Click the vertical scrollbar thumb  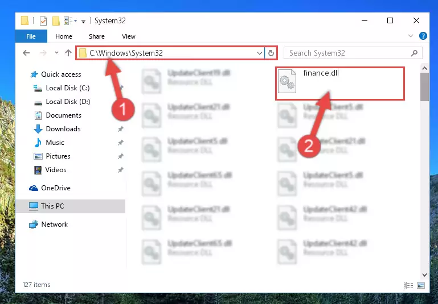pyautogui.click(x=424, y=87)
